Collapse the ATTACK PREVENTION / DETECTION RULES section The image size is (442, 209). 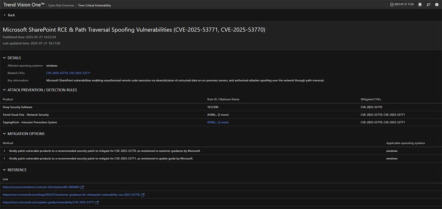[x=4, y=90]
